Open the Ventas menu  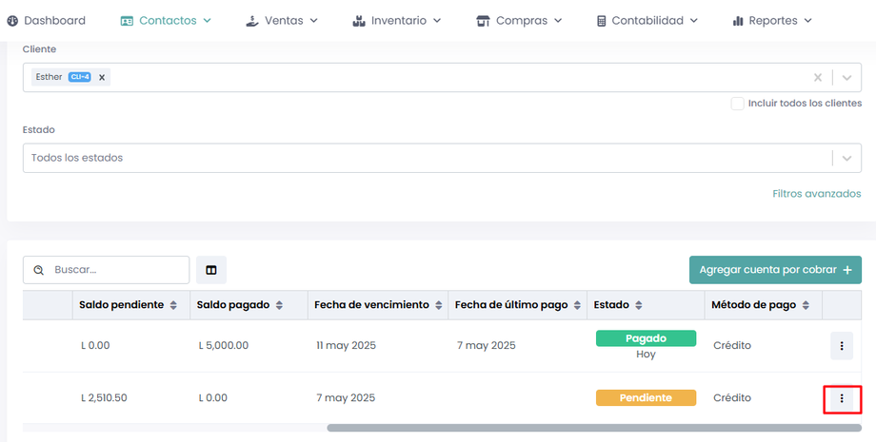pos(281,20)
